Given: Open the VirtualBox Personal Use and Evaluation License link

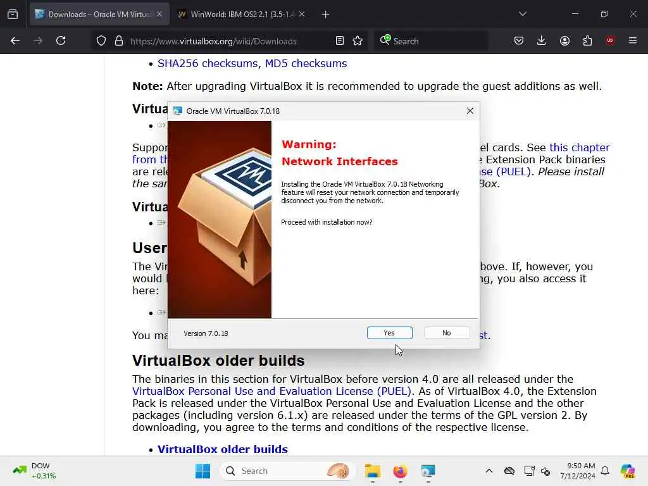Looking at the screenshot, I should [x=271, y=391].
